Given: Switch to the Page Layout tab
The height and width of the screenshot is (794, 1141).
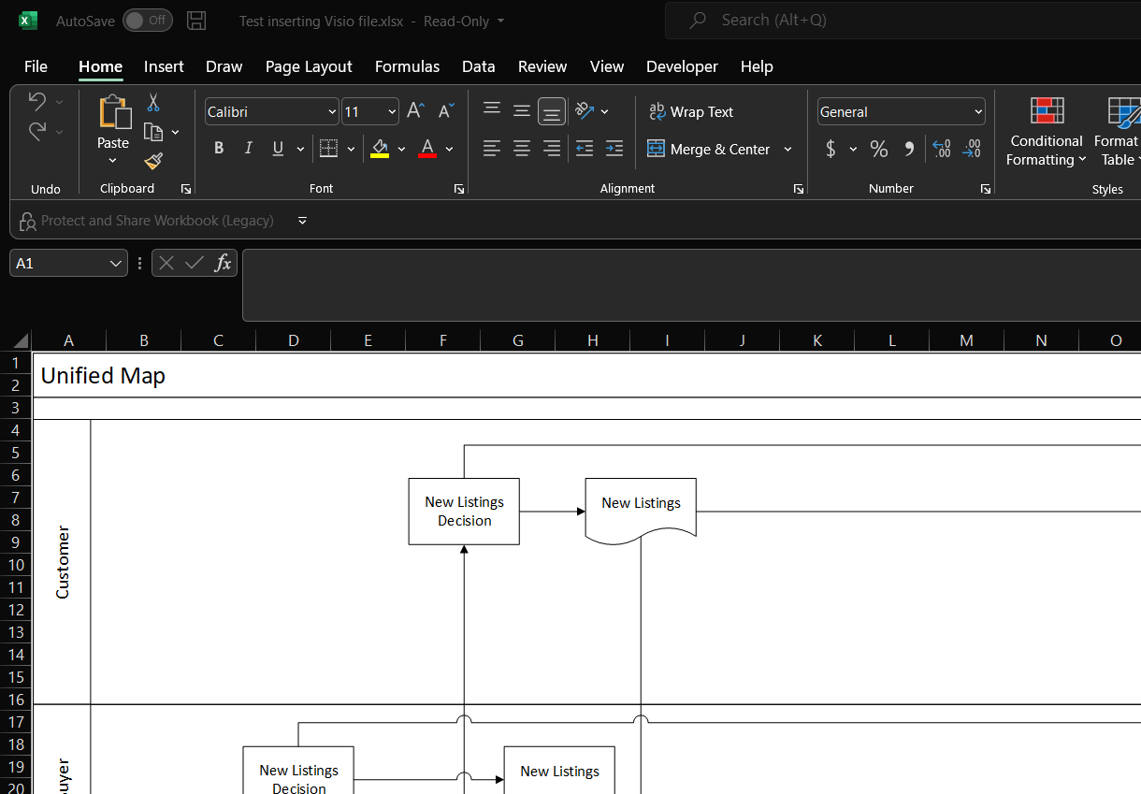Looking at the screenshot, I should (x=309, y=66).
